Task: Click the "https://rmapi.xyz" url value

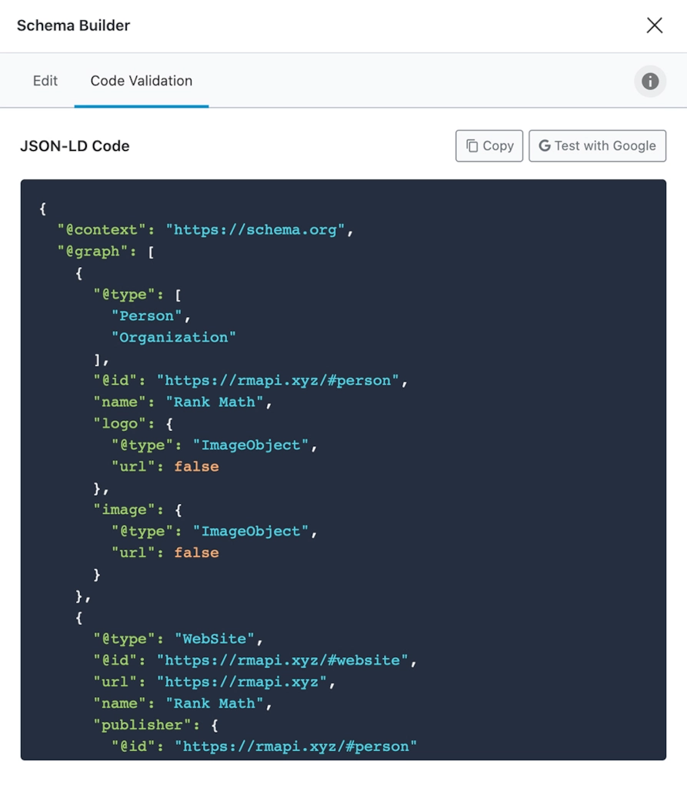Action: point(242,682)
